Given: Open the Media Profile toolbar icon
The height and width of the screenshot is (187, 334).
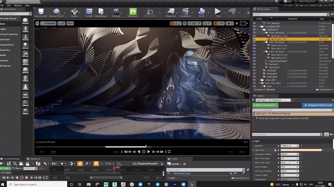Looking at the screenshot, I should 150,13.
